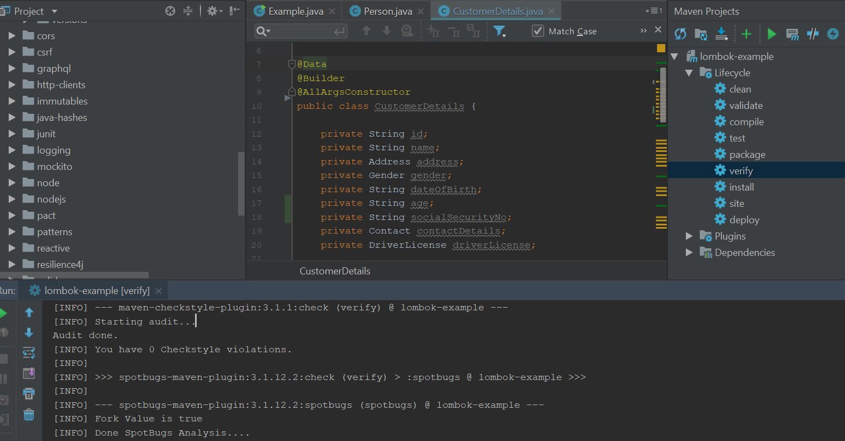
Task: Expand the resilience4j folder
Action: coord(11,265)
